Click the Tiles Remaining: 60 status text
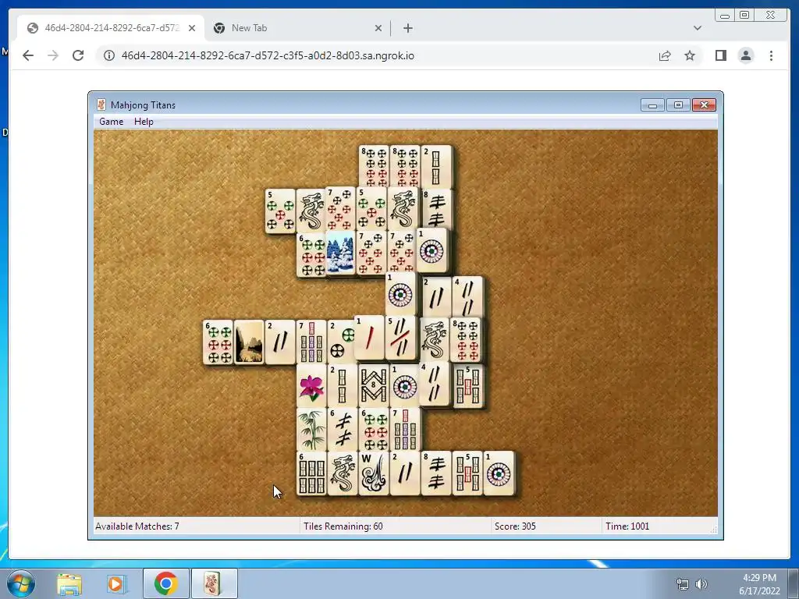Image resolution: width=799 pixels, height=599 pixels. [x=343, y=526]
